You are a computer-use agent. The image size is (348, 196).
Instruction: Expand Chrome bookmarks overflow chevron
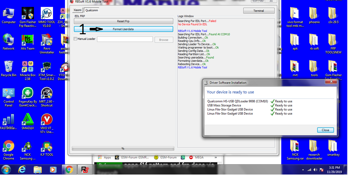[216, 157]
